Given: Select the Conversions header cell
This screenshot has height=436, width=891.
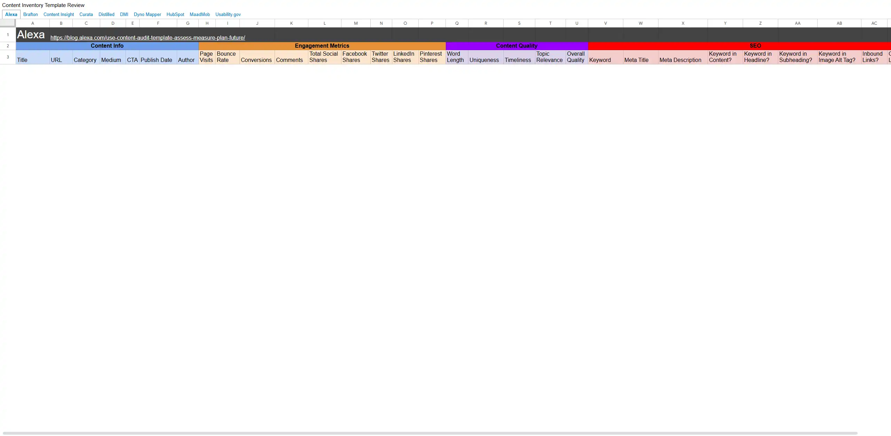Looking at the screenshot, I should [x=257, y=57].
